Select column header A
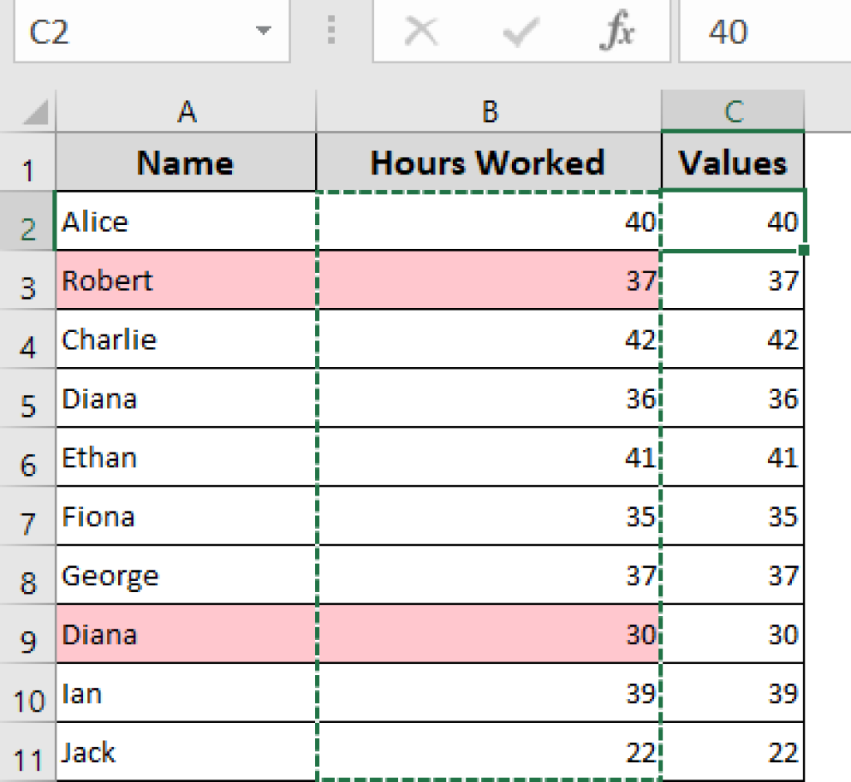 [184, 110]
